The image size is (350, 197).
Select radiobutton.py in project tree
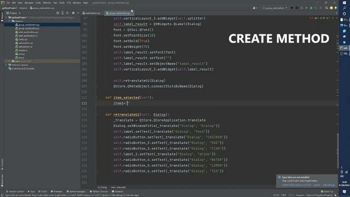pos(24,43)
